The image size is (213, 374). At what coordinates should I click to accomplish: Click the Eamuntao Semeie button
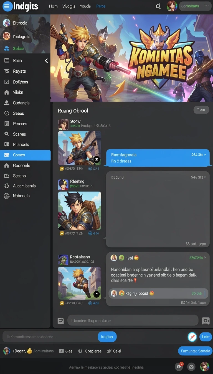coord(195,351)
